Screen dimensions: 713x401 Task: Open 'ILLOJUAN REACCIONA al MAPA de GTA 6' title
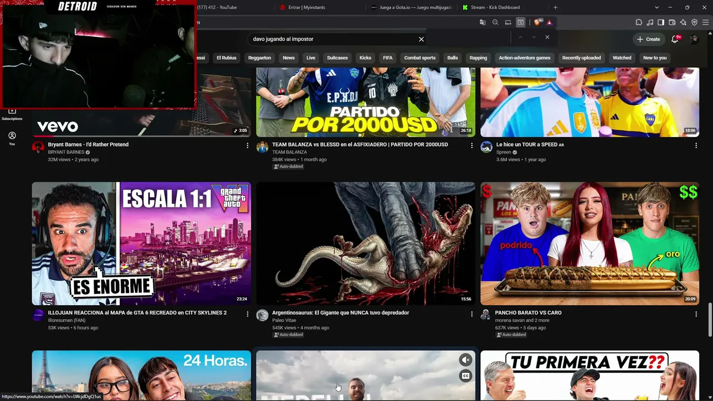pos(137,313)
